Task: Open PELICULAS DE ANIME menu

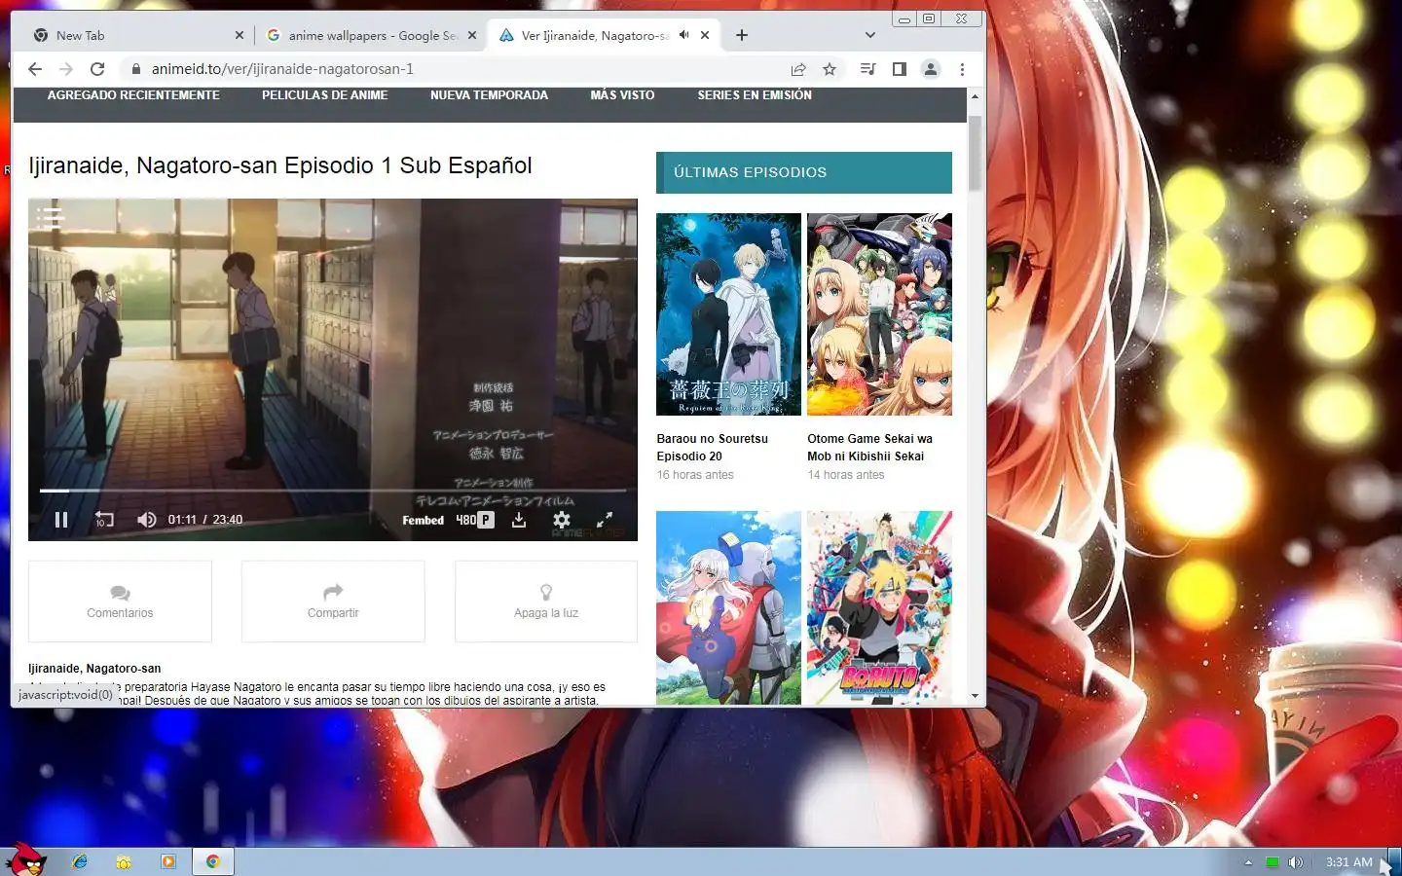Action: click(325, 95)
